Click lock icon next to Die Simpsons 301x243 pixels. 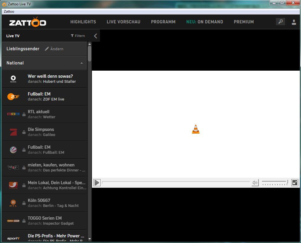(24, 132)
